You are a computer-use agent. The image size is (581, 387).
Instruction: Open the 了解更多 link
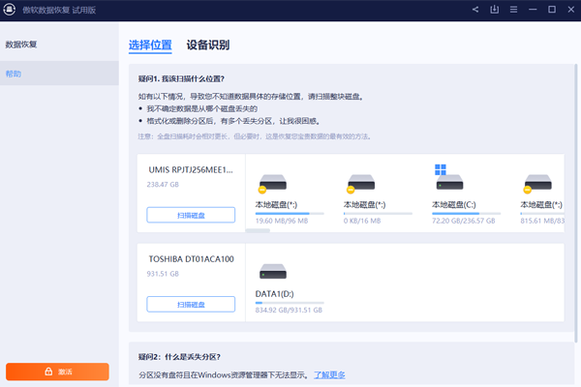[x=329, y=374]
